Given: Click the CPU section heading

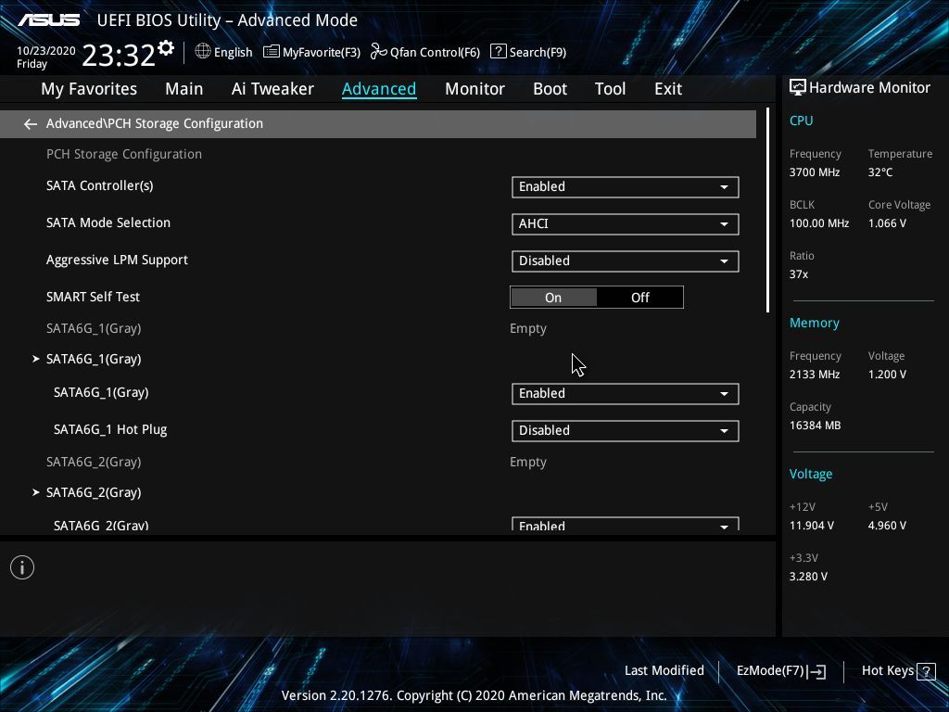Looking at the screenshot, I should click(801, 121).
